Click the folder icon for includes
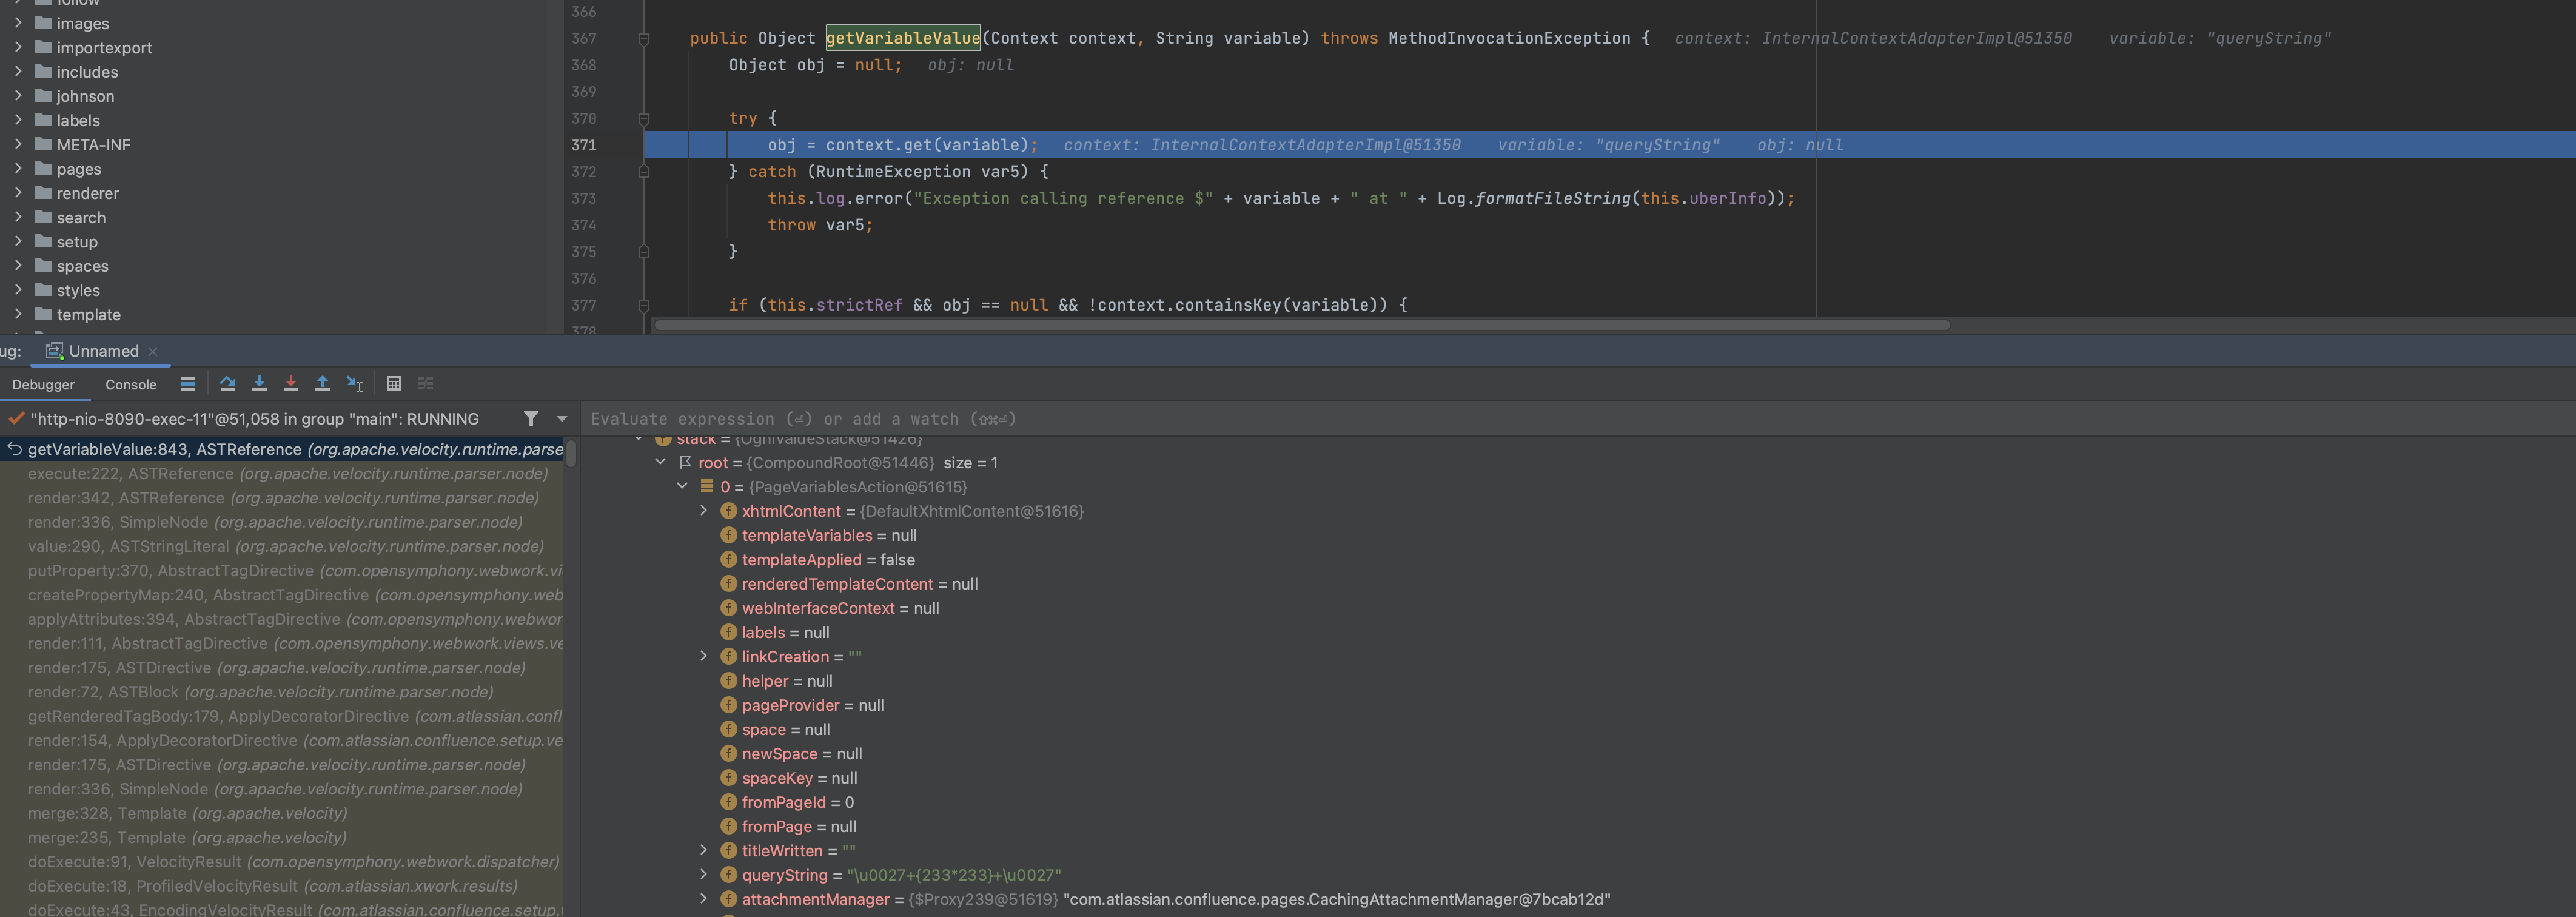This screenshot has height=917, width=2576. [43, 71]
